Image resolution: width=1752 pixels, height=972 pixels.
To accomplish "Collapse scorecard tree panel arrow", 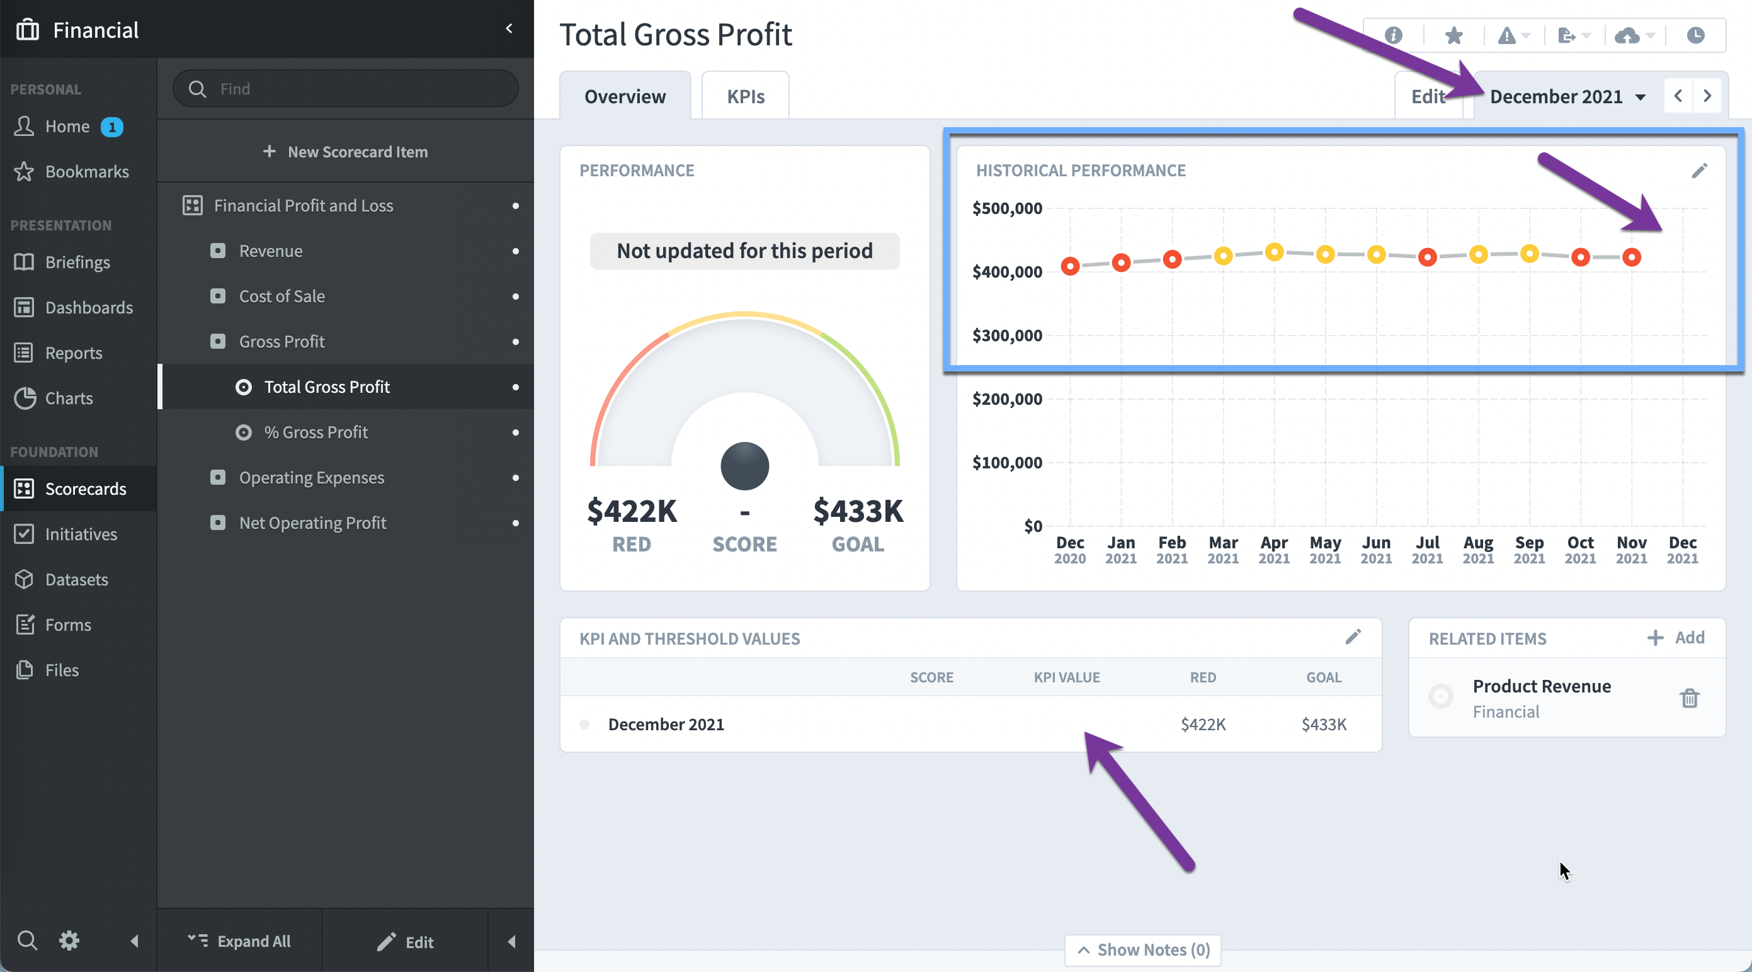I will tap(511, 941).
